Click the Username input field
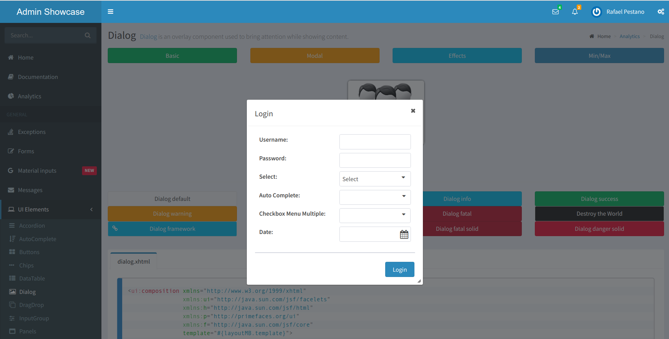This screenshot has width=669, height=339. tap(375, 141)
